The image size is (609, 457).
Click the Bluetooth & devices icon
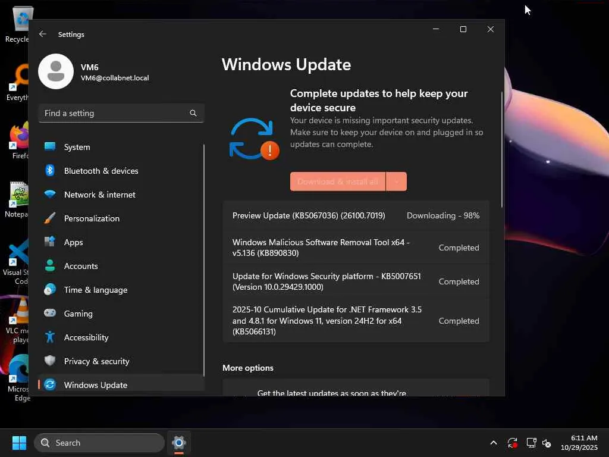[x=50, y=170]
